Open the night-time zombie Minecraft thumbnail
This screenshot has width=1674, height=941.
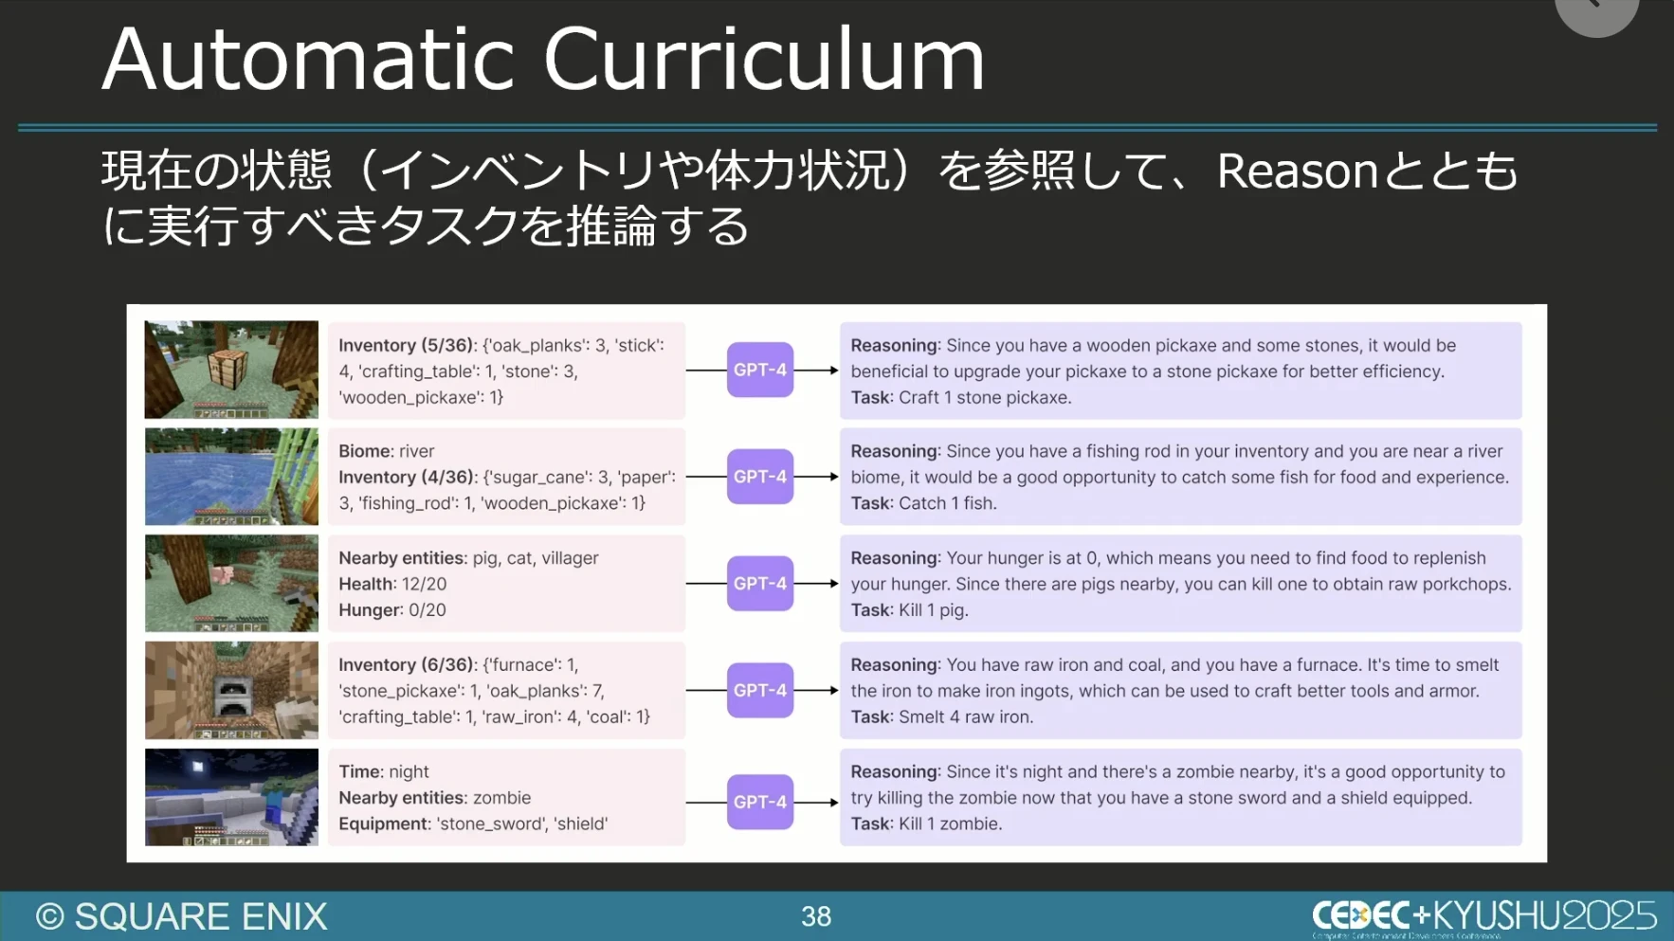coord(231,798)
